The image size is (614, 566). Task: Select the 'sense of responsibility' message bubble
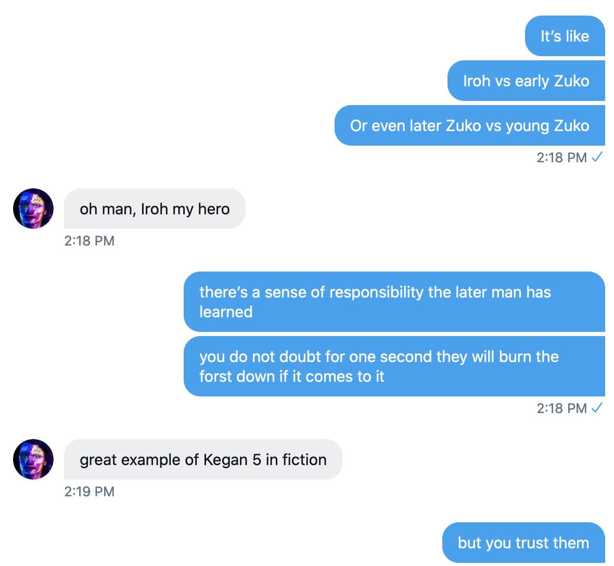point(394,302)
